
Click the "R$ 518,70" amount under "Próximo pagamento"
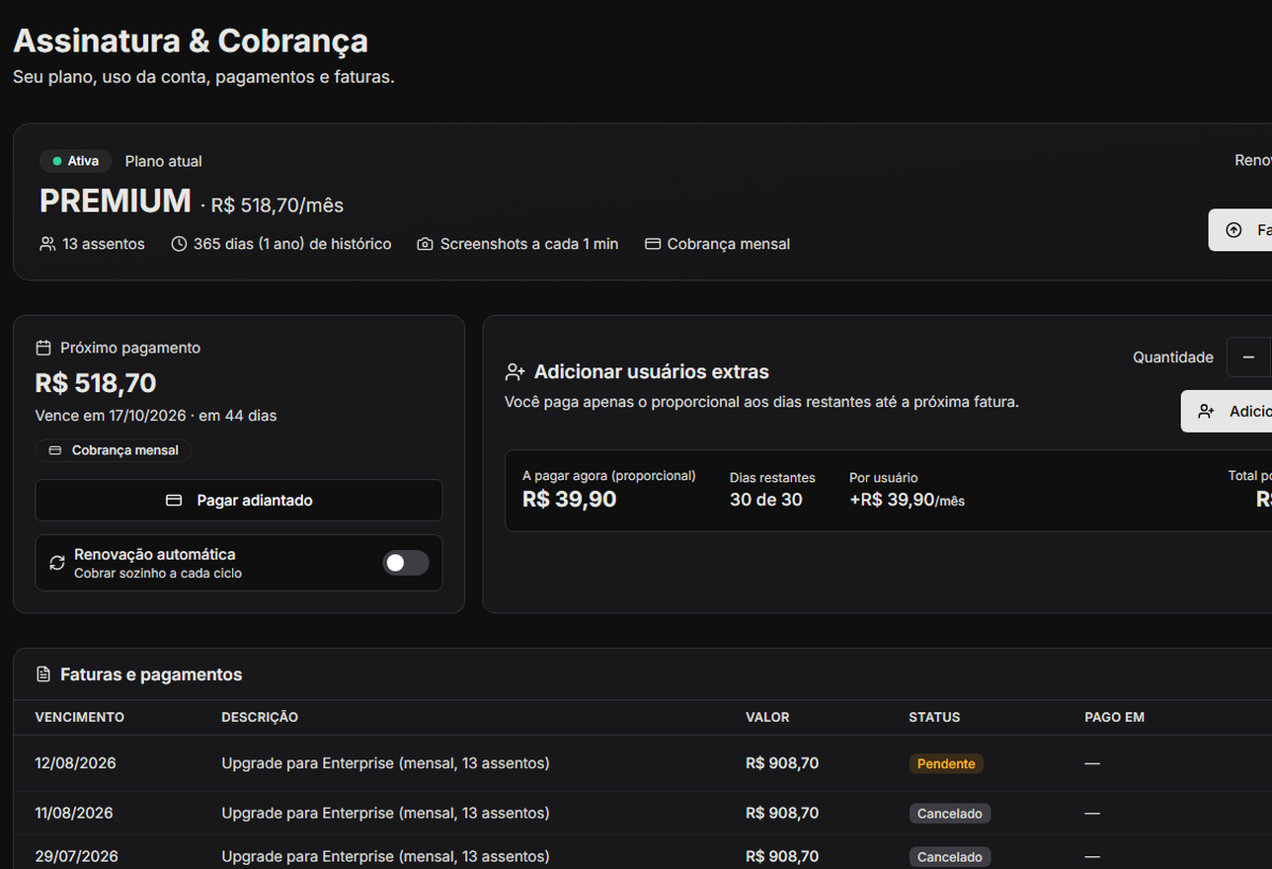(96, 383)
